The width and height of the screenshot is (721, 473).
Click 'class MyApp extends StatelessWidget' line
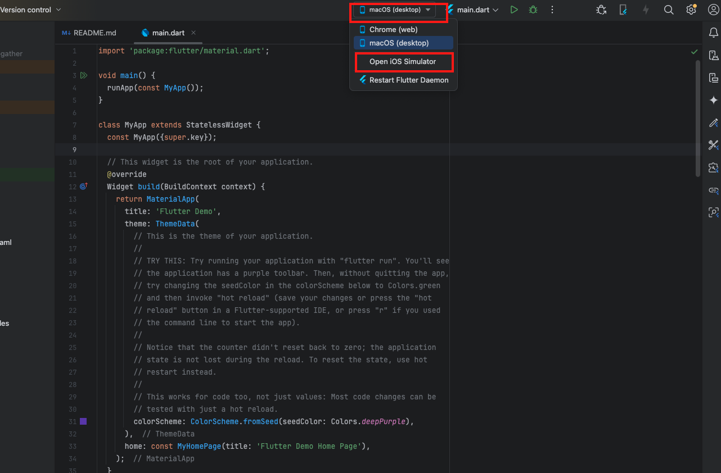[179, 125]
